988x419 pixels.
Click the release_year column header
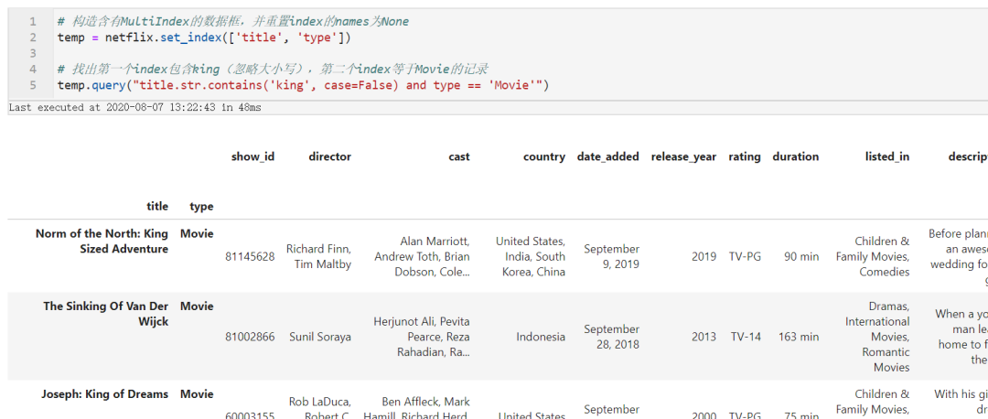coord(683,156)
